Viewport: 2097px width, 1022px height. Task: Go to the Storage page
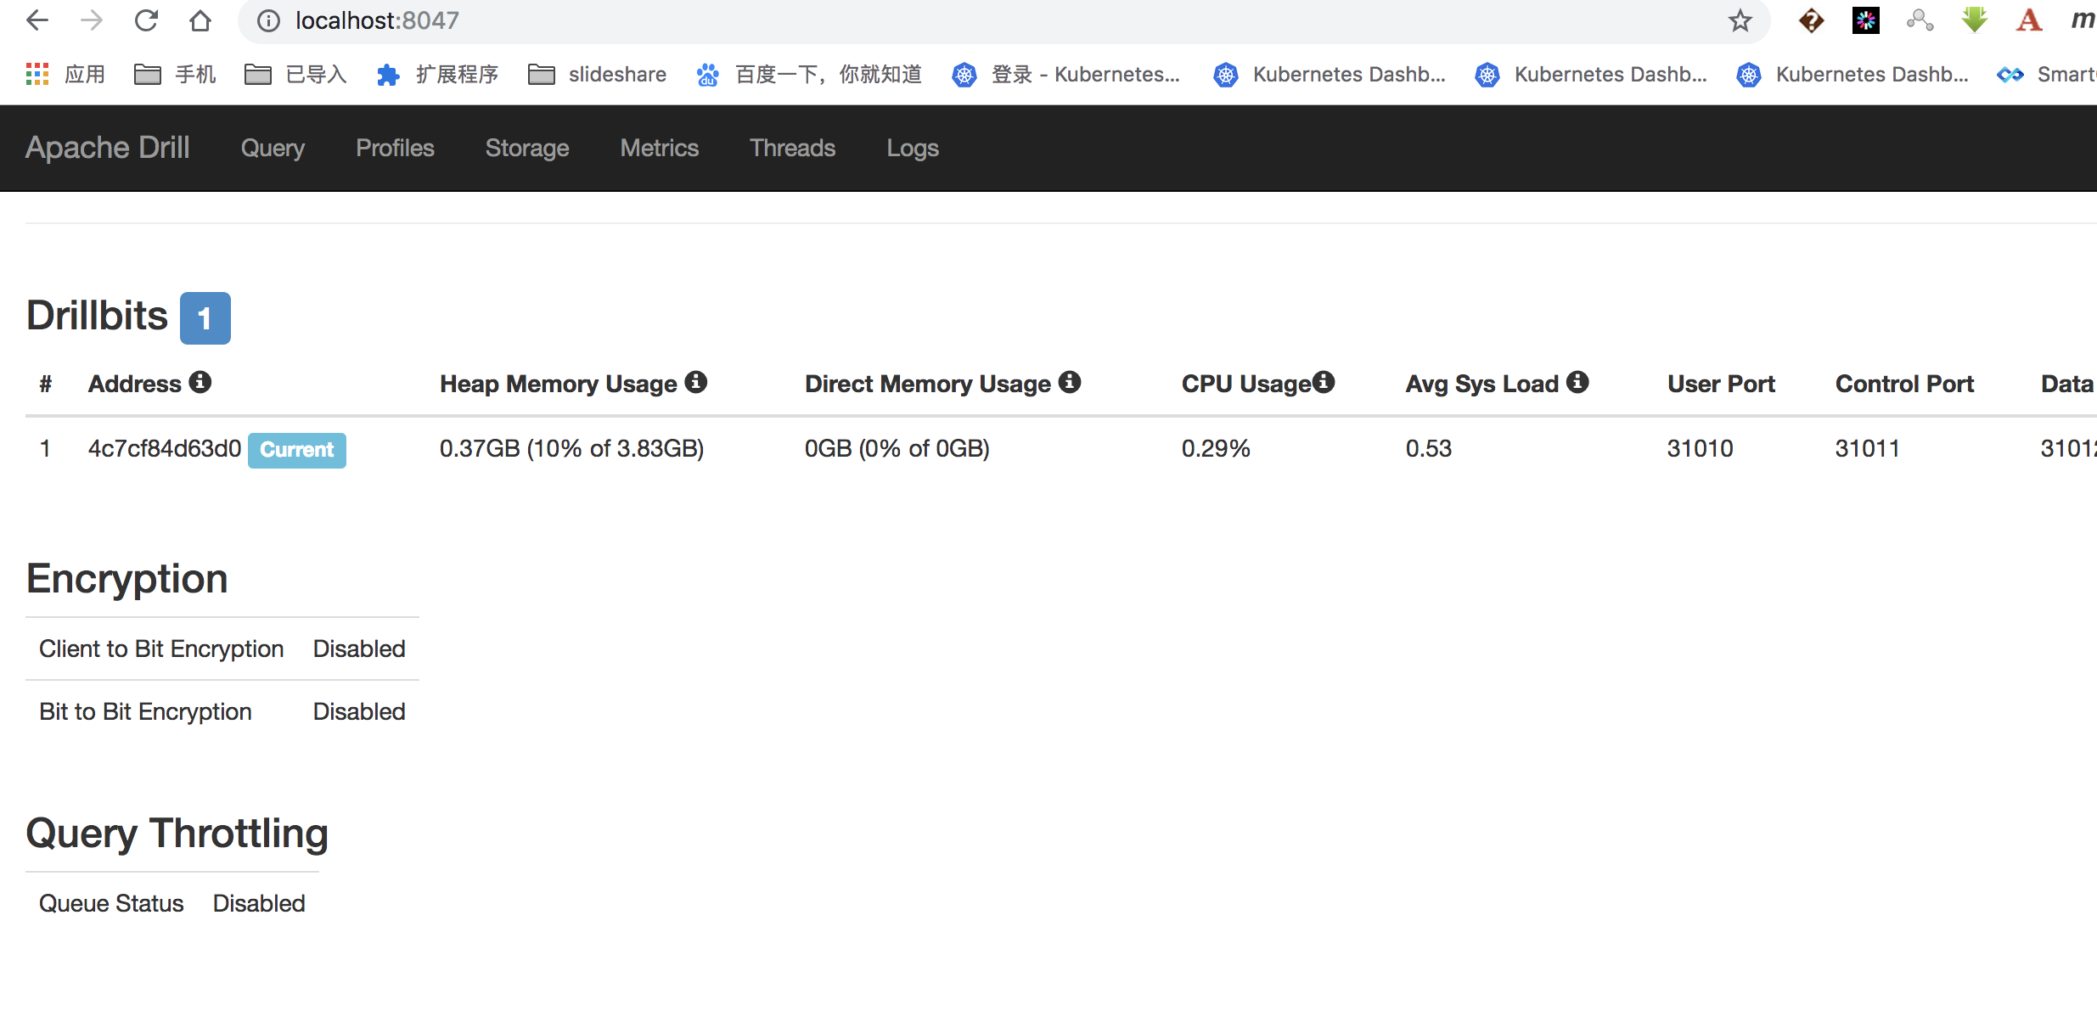527,148
